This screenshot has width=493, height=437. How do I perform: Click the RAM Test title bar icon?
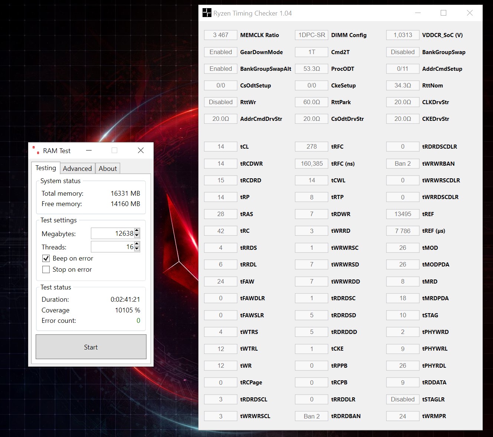click(x=36, y=150)
